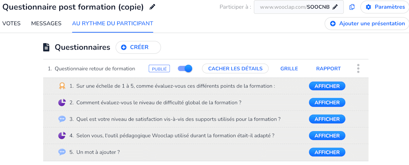Click AFFICHER for question 5

point(327,152)
